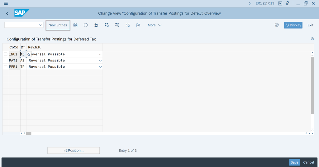Click the 'ER1 (1) 013' system info text

265,3
